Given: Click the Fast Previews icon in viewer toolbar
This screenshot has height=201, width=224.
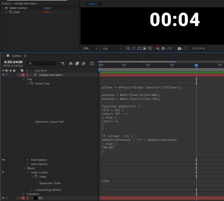Looking at the screenshot, I should point(128,49).
